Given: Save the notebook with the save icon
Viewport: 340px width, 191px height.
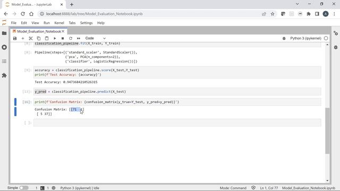Looking at the screenshot, I should click(15, 38).
